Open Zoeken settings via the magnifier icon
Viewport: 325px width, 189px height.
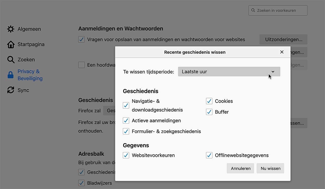10,60
